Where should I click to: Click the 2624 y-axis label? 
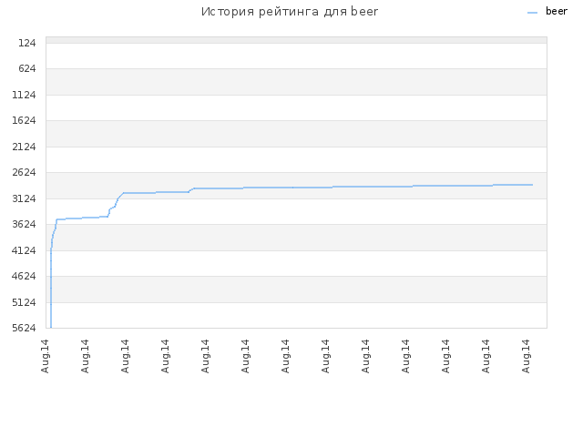25,172
